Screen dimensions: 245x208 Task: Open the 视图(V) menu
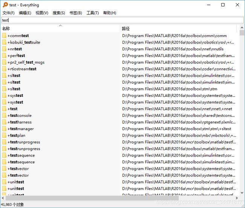pyautogui.click(x=42, y=13)
